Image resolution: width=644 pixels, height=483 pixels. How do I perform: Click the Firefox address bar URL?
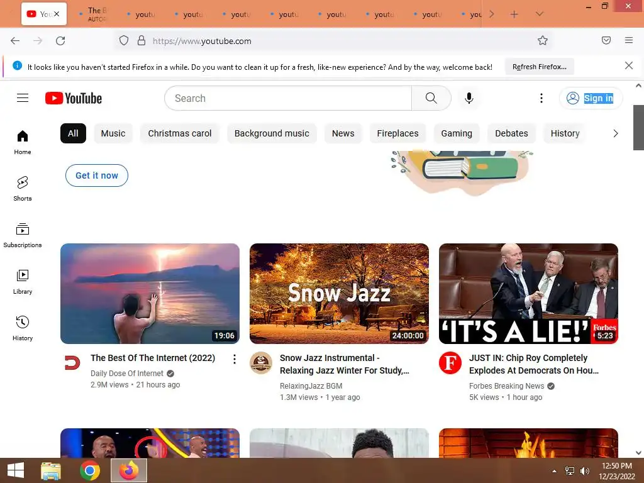pyautogui.click(x=202, y=41)
